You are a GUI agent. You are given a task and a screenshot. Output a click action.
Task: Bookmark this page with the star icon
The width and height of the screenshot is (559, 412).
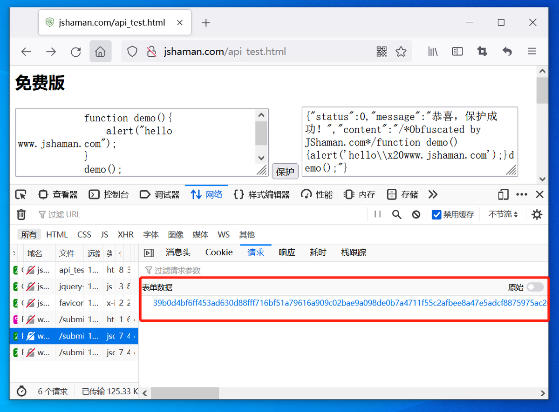coord(401,52)
